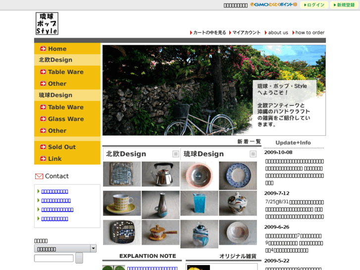Image resolution: width=360 pixels, height=270 pixels.
Task: Click the second link in the sidebar link box
Action: click(x=56, y=200)
